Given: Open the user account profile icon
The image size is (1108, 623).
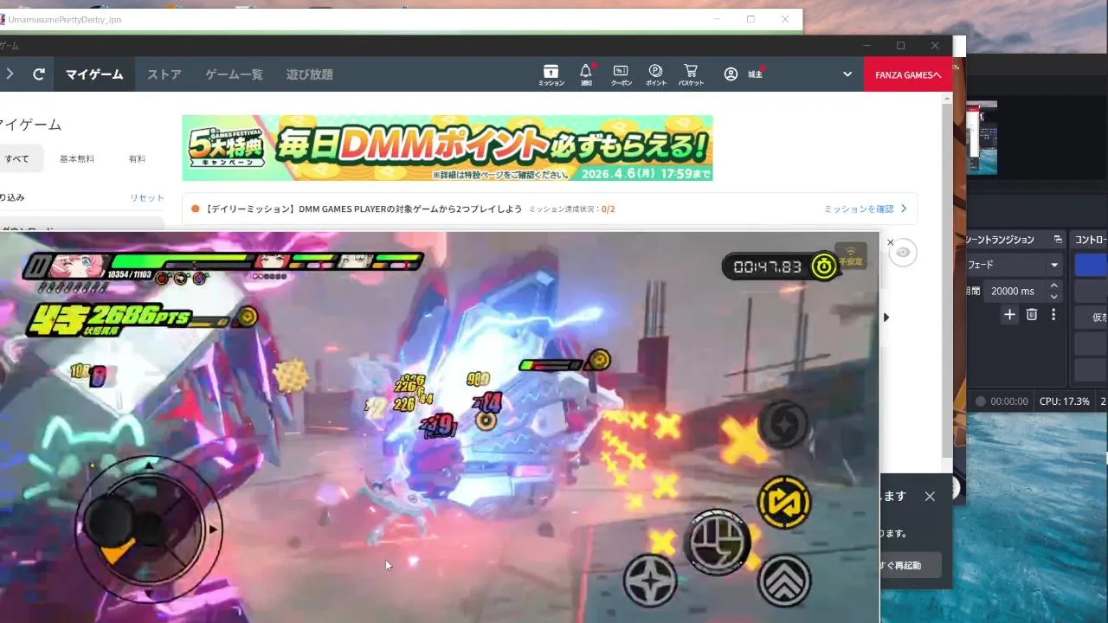Looking at the screenshot, I should pyautogui.click(x=731, y=74).
